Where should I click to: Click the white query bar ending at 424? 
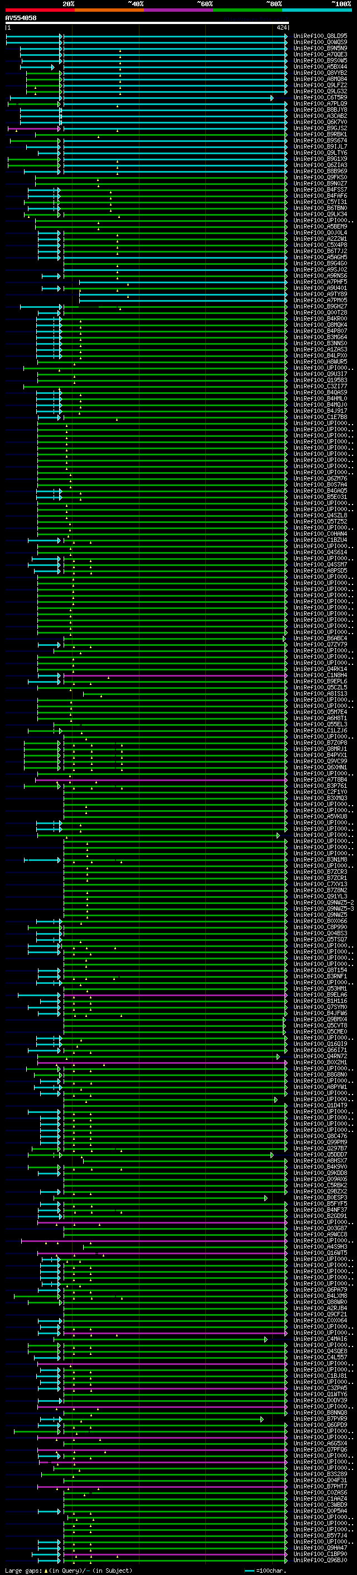[x=147, y=23]
